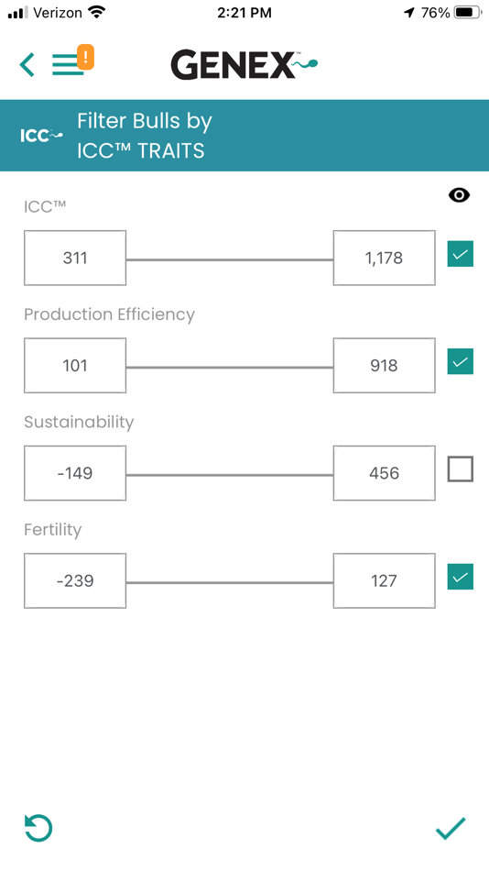Click the ICC™ range slider line
489x871 pixels.
coord(230,259)
